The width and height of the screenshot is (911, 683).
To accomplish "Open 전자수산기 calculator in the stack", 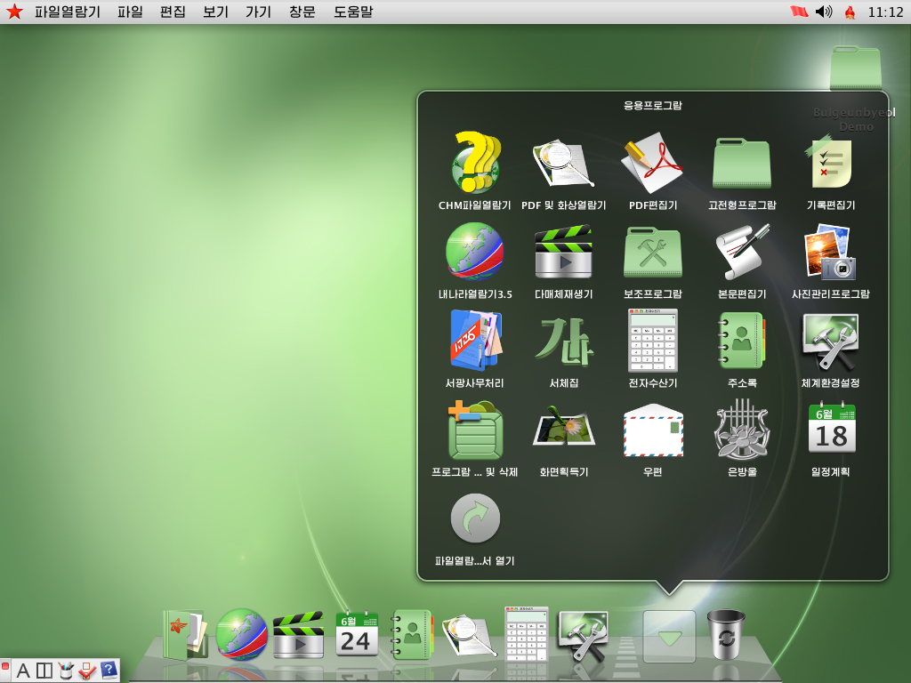I will pos(652,341).
